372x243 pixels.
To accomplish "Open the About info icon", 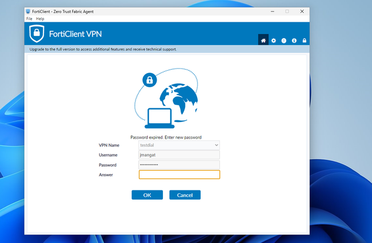I will pos(294,40).
